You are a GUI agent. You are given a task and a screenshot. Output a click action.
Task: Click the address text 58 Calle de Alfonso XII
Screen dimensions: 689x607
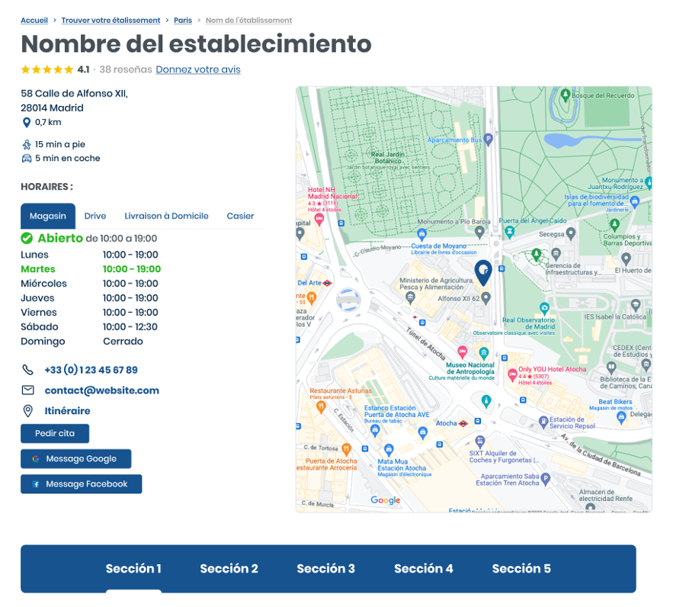[74, 94]
